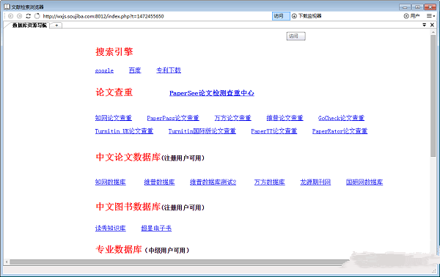Open the PaperSee论文检测查重中心 link

click(212, 93)
